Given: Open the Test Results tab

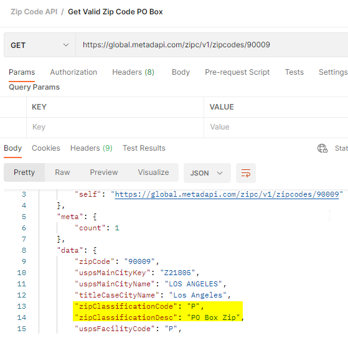Looking at the screenshot, I should point(144,148).
